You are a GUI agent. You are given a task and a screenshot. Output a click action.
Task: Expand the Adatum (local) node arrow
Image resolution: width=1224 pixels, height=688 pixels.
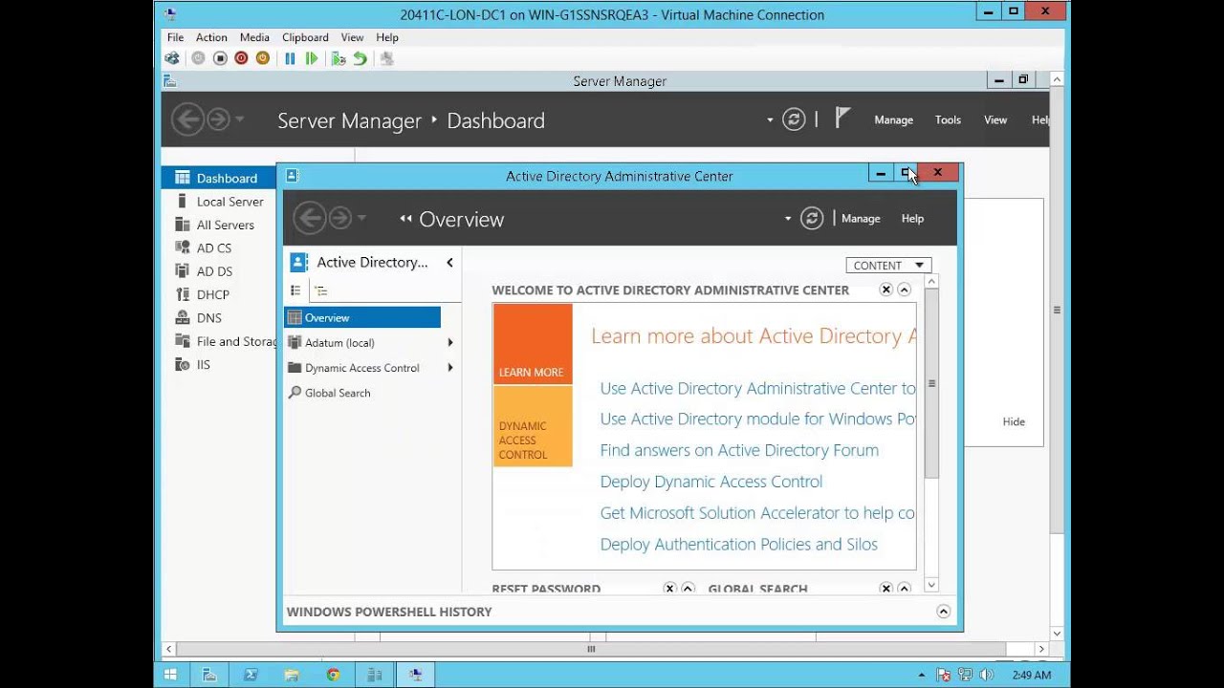[x=449, y=342]
